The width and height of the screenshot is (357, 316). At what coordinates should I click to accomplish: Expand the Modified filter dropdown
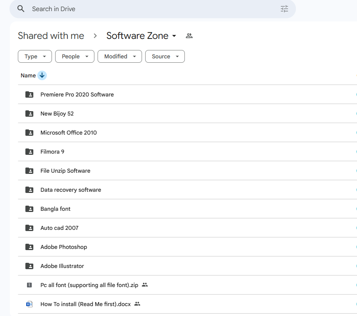click(120, 56)
